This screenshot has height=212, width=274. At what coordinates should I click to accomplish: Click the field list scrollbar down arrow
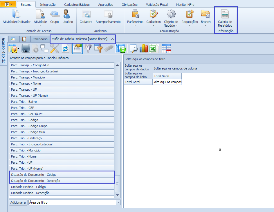118,195
